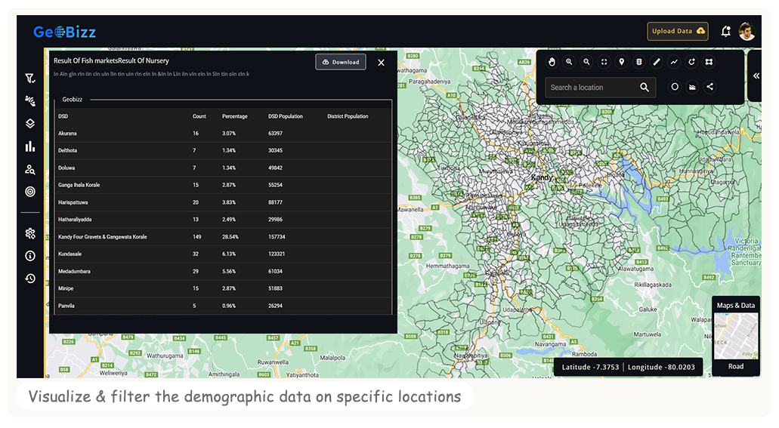This screenshot has width=779, height=428.
Task: Collapse the right panel with double chevron
Action: tap(756, 76)
